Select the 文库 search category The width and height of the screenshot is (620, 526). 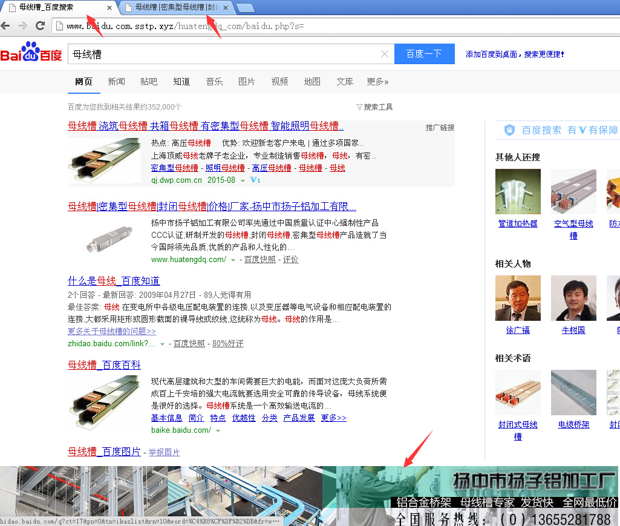345,82
